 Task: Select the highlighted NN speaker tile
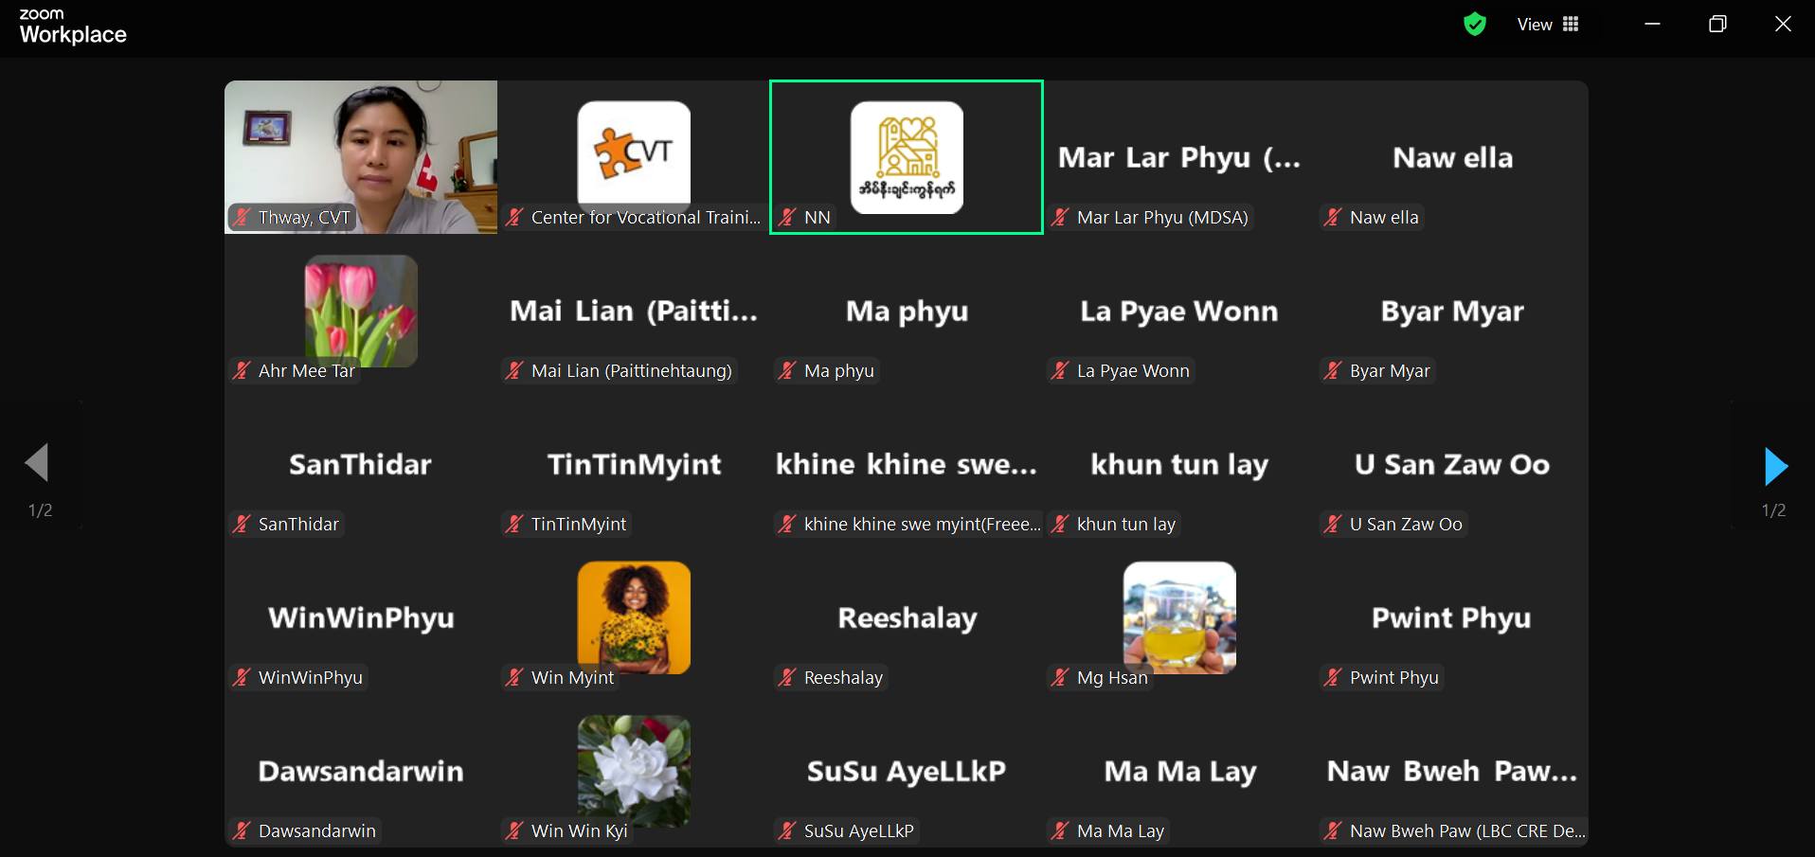point(907,157)
